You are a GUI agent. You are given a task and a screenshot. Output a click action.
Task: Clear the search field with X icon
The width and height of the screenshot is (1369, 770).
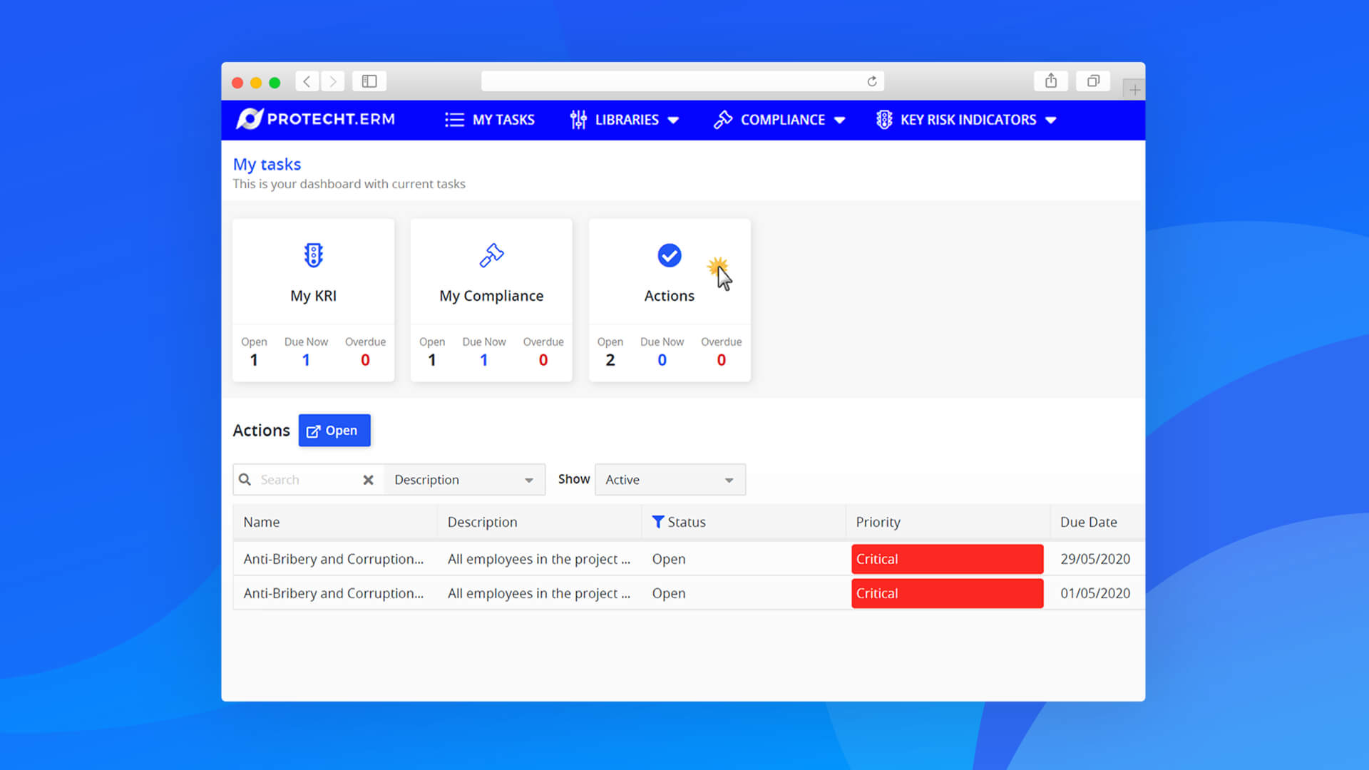(x=368, y=480)
